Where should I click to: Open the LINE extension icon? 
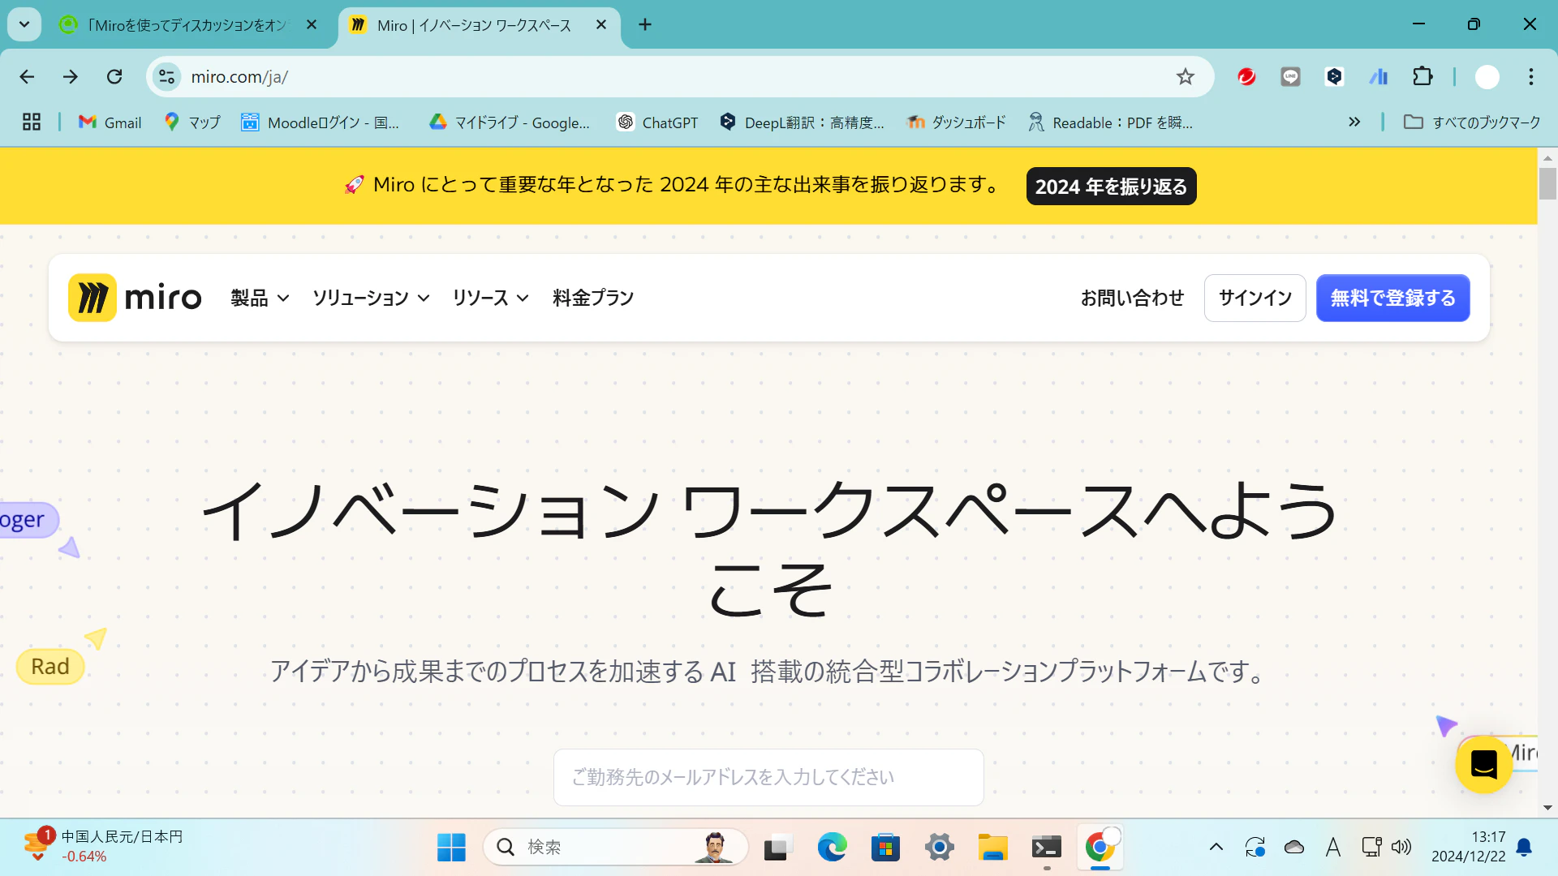click(x=1290, y=77)
